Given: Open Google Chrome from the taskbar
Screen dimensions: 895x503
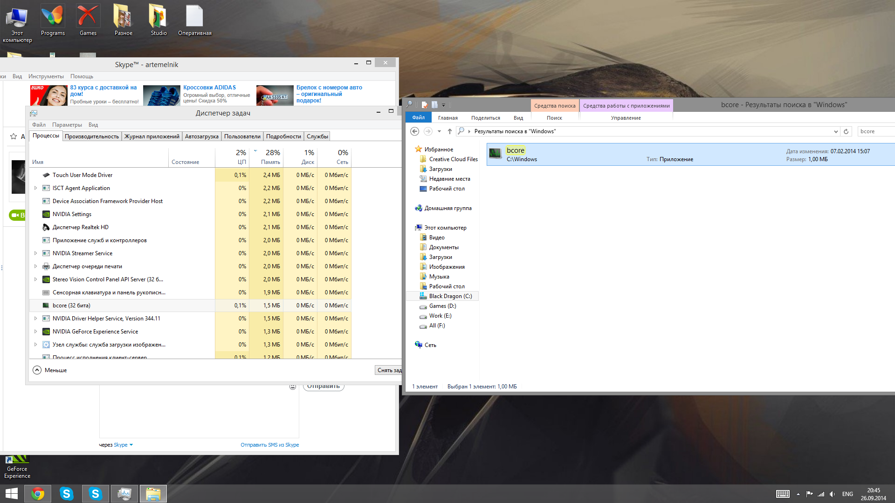Looking at the screenshot, I should [x=38, y=494].
